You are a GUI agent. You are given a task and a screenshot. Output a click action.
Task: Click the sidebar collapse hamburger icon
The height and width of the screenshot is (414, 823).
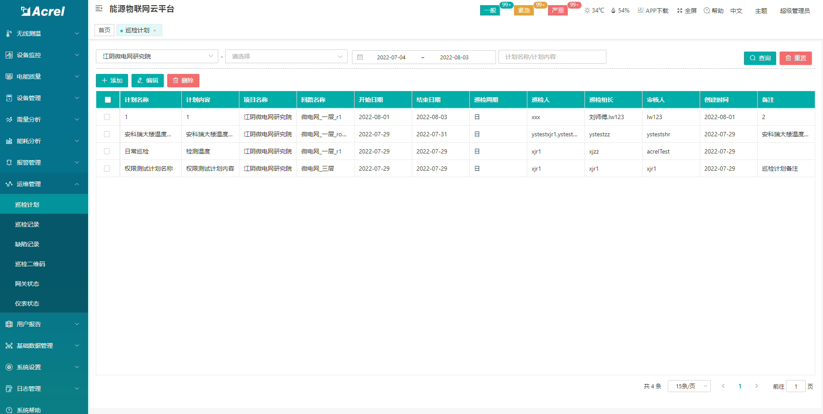[x=99, y=9]
